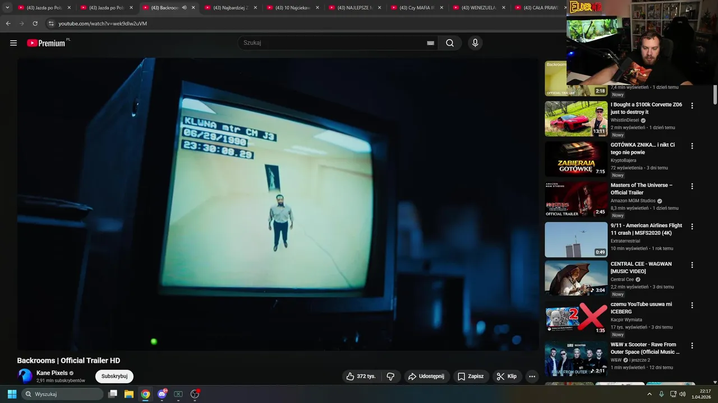
Task: Save video with Zapisz button
Action: (470, 376)
